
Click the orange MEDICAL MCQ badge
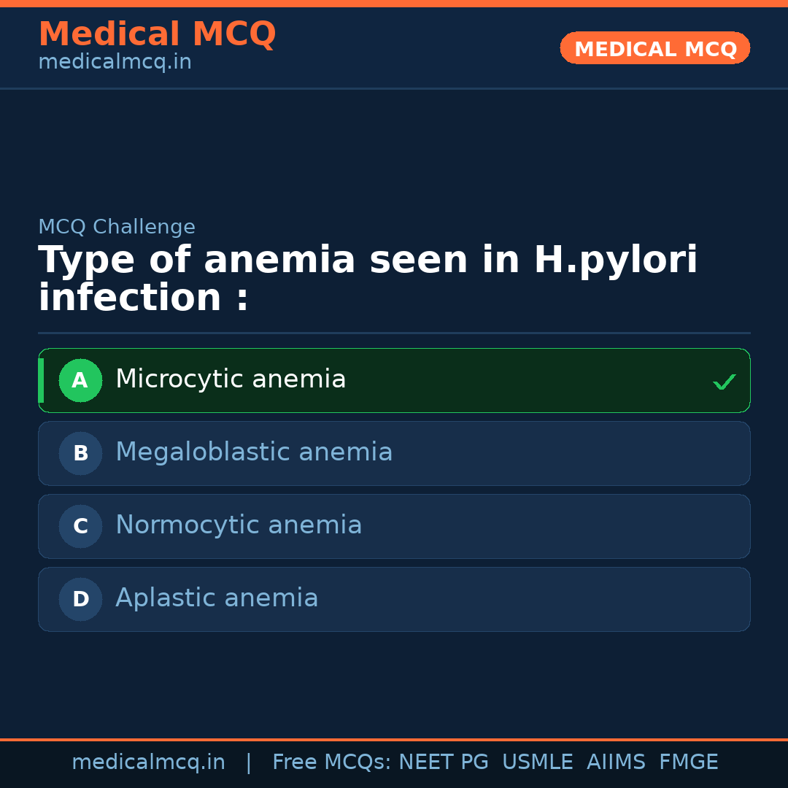pyautogui.click(x=654, y=49)
